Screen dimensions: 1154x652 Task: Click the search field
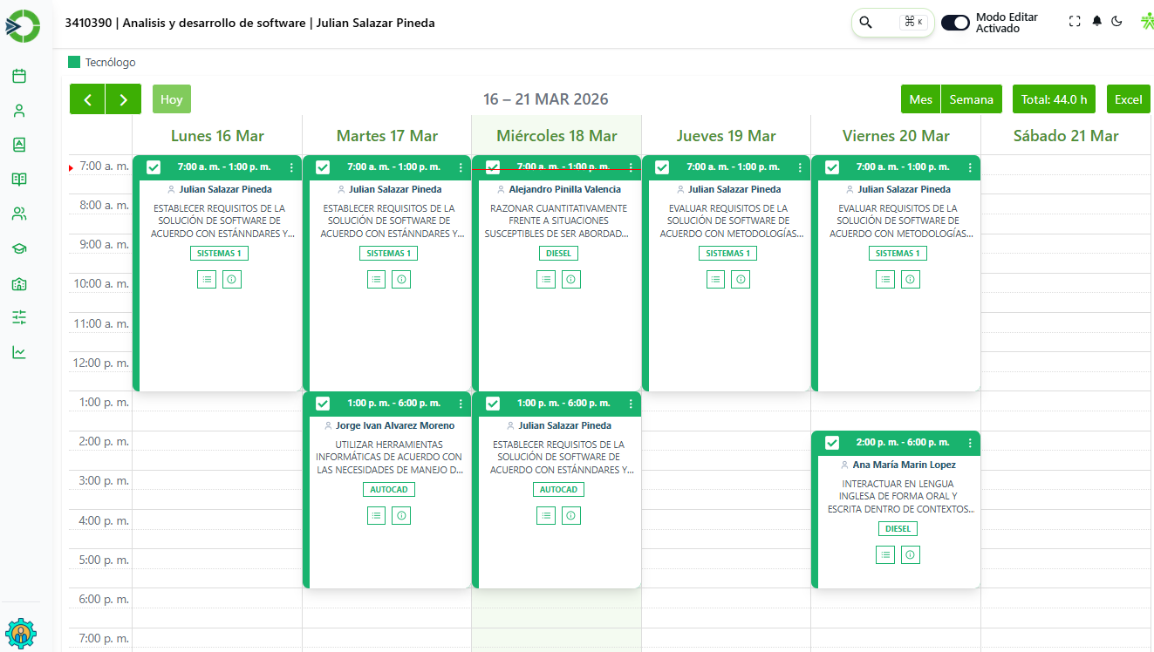892,23
